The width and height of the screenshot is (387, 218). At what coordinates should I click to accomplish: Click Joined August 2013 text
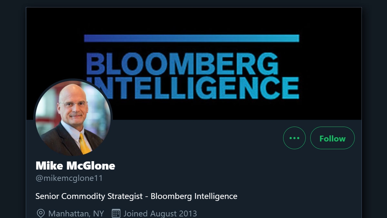pos(159,213)
